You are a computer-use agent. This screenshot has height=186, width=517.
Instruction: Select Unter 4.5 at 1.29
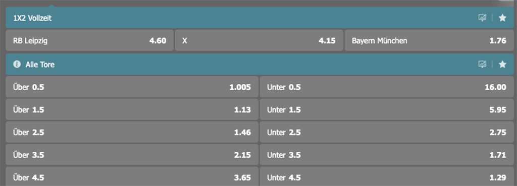[387, 176]
